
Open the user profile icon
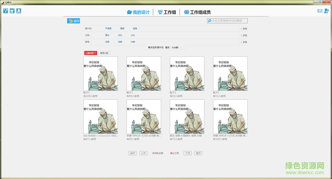pos(326,11)
